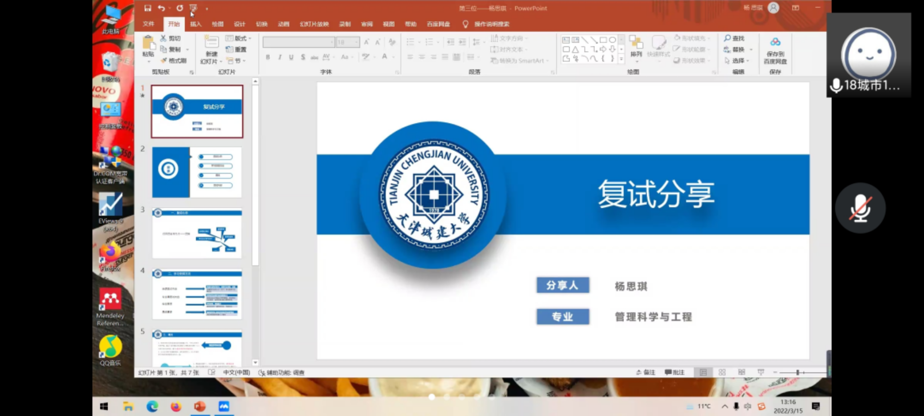Click the font color A button
Viewport: 924px width, 416px height.
(x=385, y=57)
